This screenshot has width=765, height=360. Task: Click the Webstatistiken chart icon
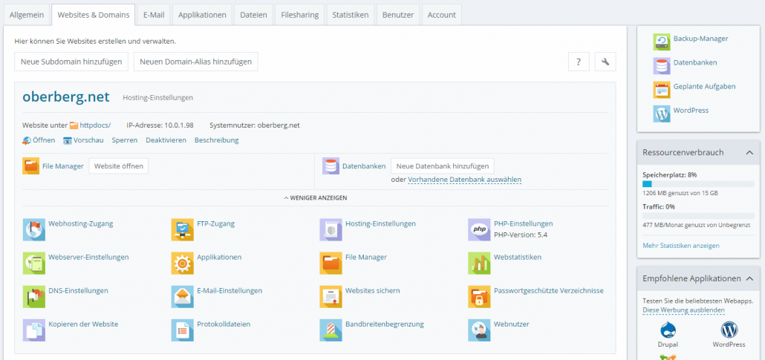pyautogui.click(x=479, y=263)
